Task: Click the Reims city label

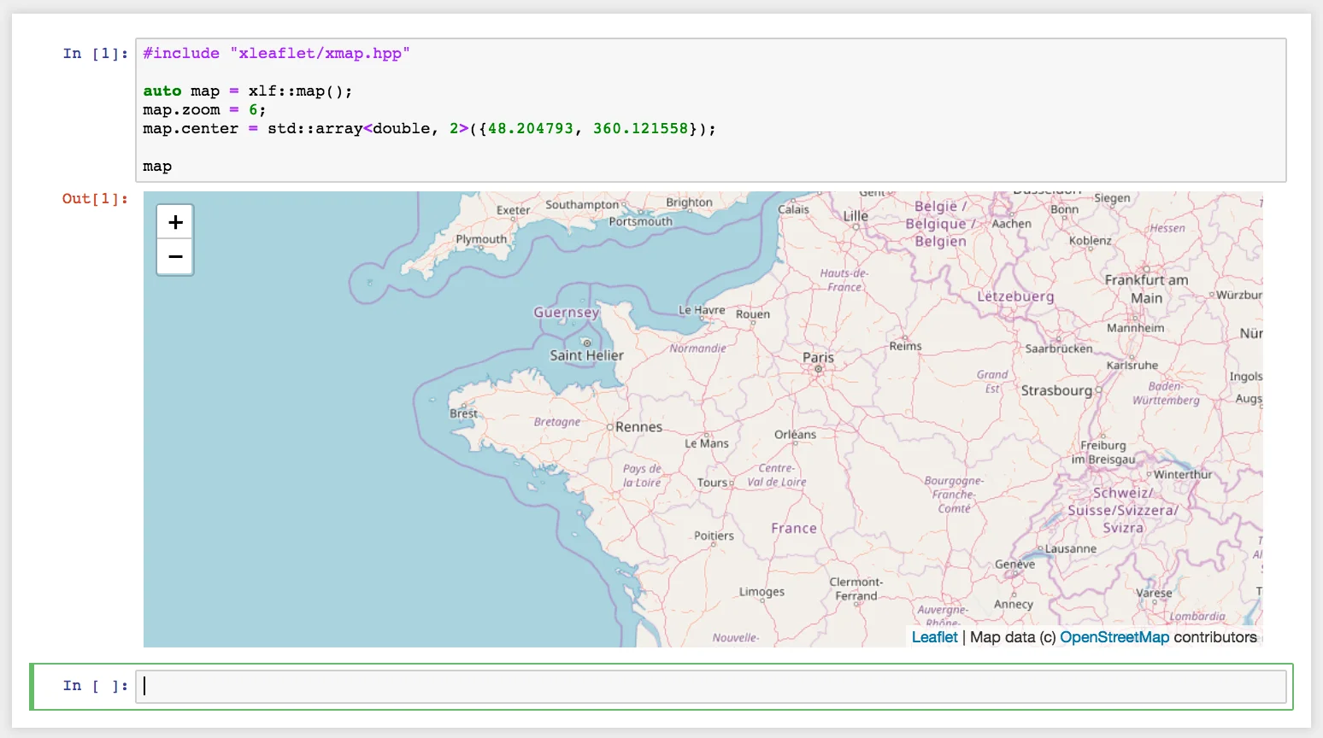Action: [x=906, y=346]
